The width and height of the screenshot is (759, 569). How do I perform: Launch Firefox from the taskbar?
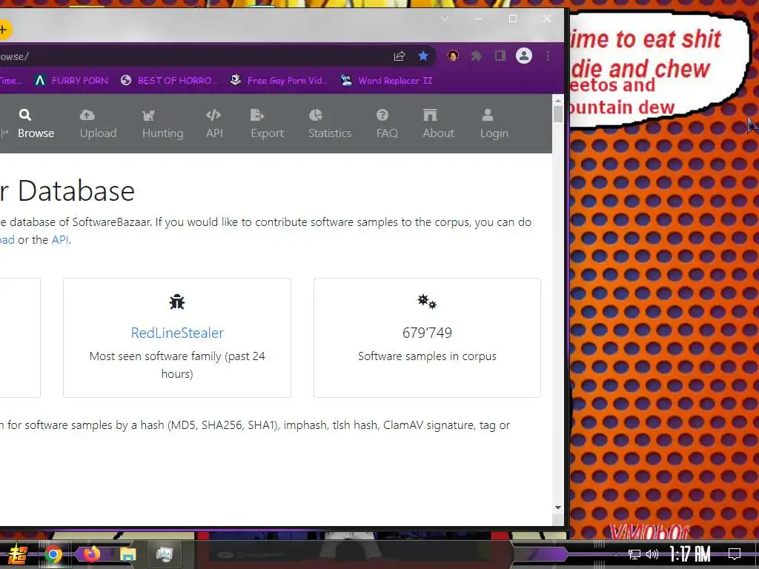[91, 553]
